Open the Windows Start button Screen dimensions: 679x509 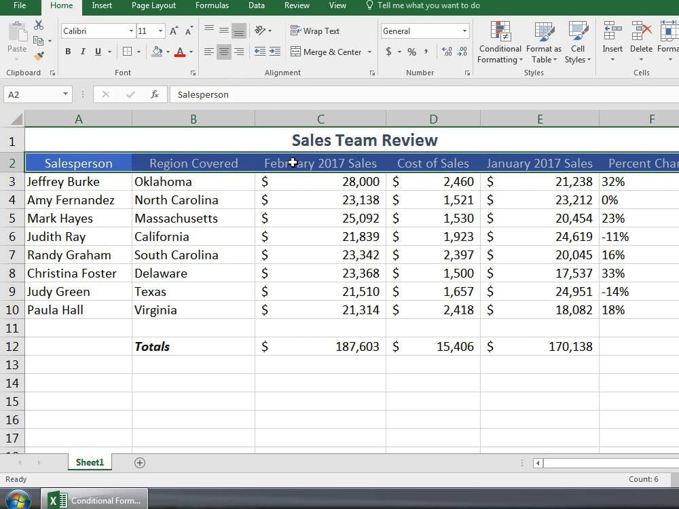[18, 499]
